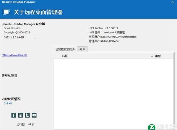Click the 318 MB memory usage value
This screenshot has height=130, width=177.
pos(8,103)
